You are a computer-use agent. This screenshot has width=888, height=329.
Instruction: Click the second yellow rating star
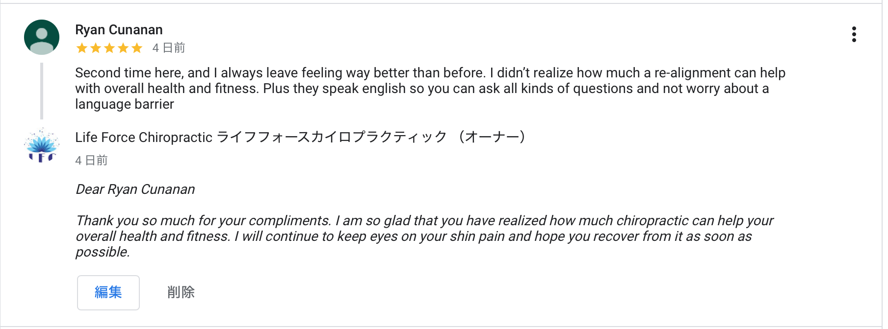[x=96, y=48]
